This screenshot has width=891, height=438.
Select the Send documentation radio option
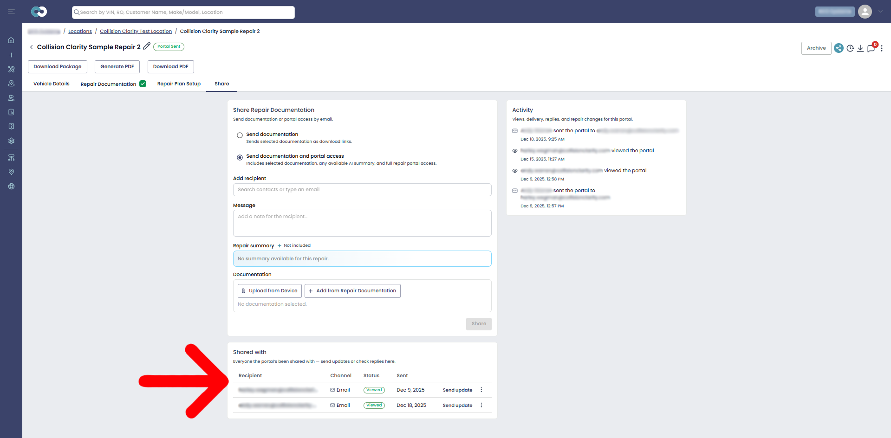click(240, 135)
